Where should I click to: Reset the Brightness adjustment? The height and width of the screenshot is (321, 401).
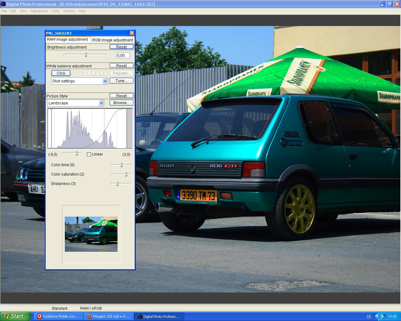121,47
